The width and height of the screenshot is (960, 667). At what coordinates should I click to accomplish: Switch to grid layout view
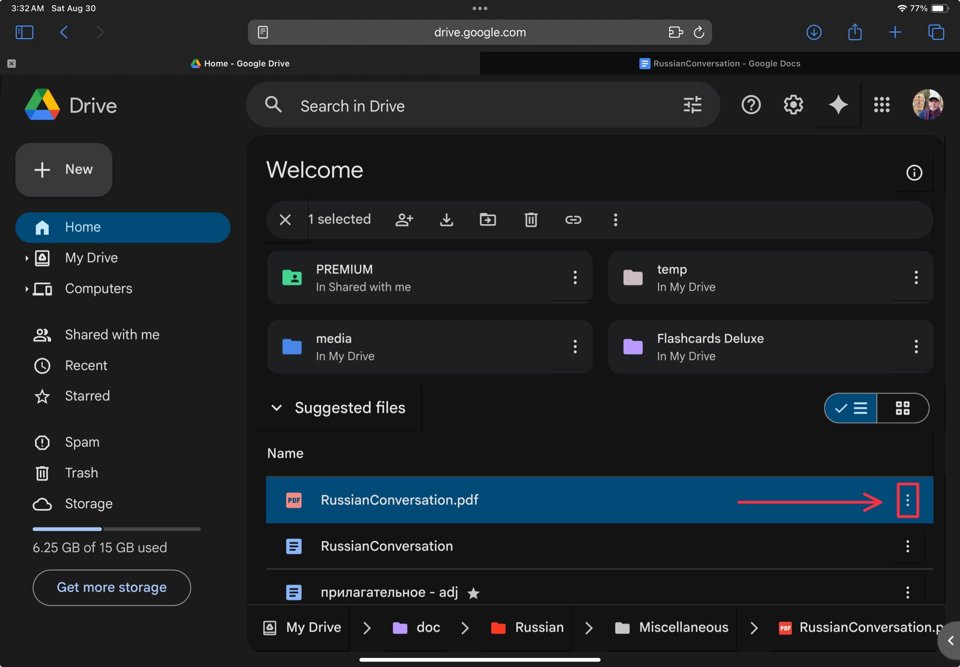(x=902, y=408)
